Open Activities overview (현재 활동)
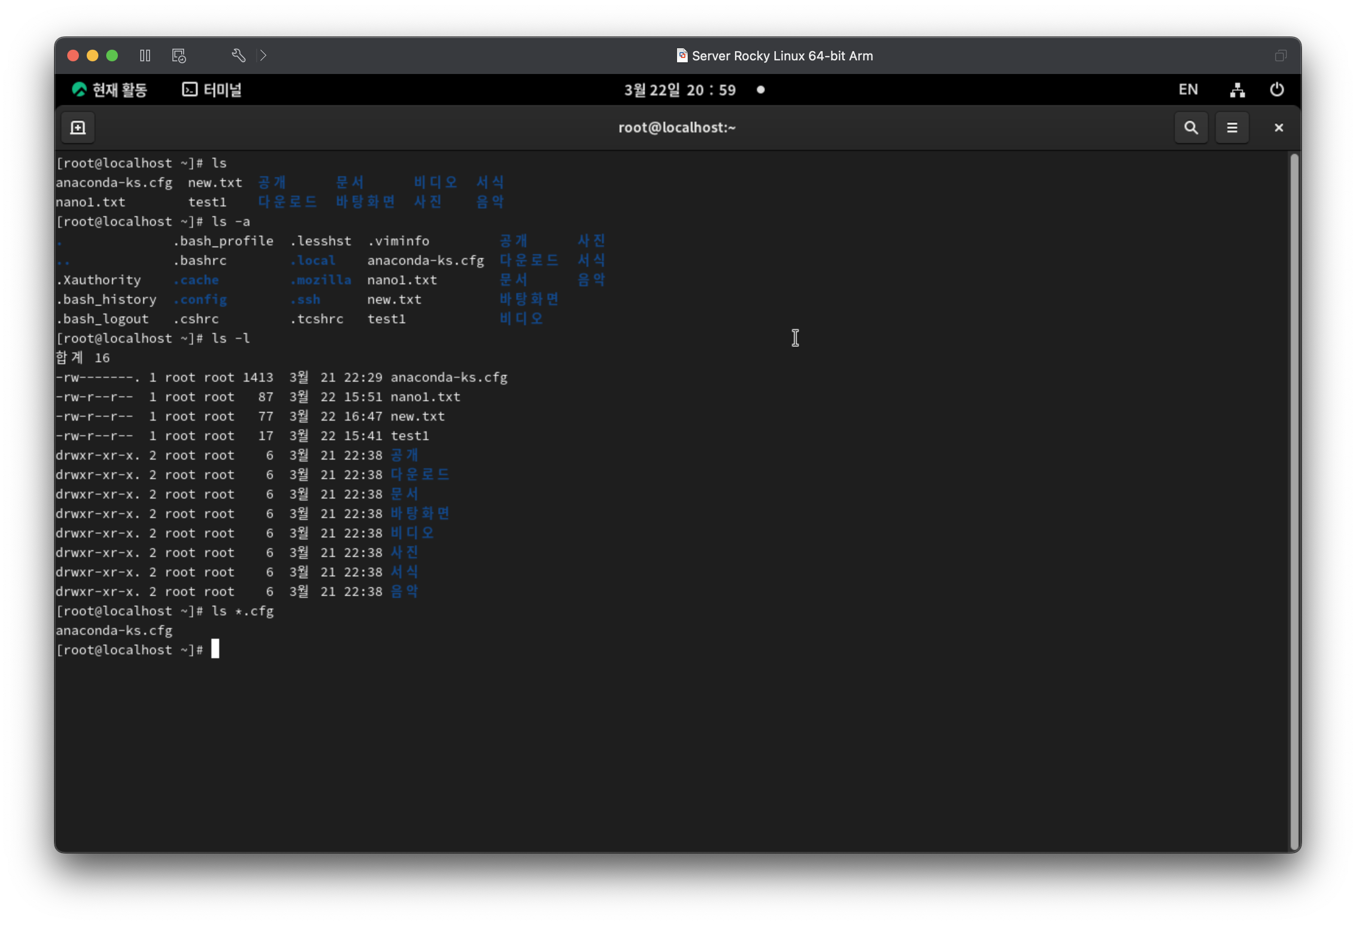1356x925 pixels. 109,90
